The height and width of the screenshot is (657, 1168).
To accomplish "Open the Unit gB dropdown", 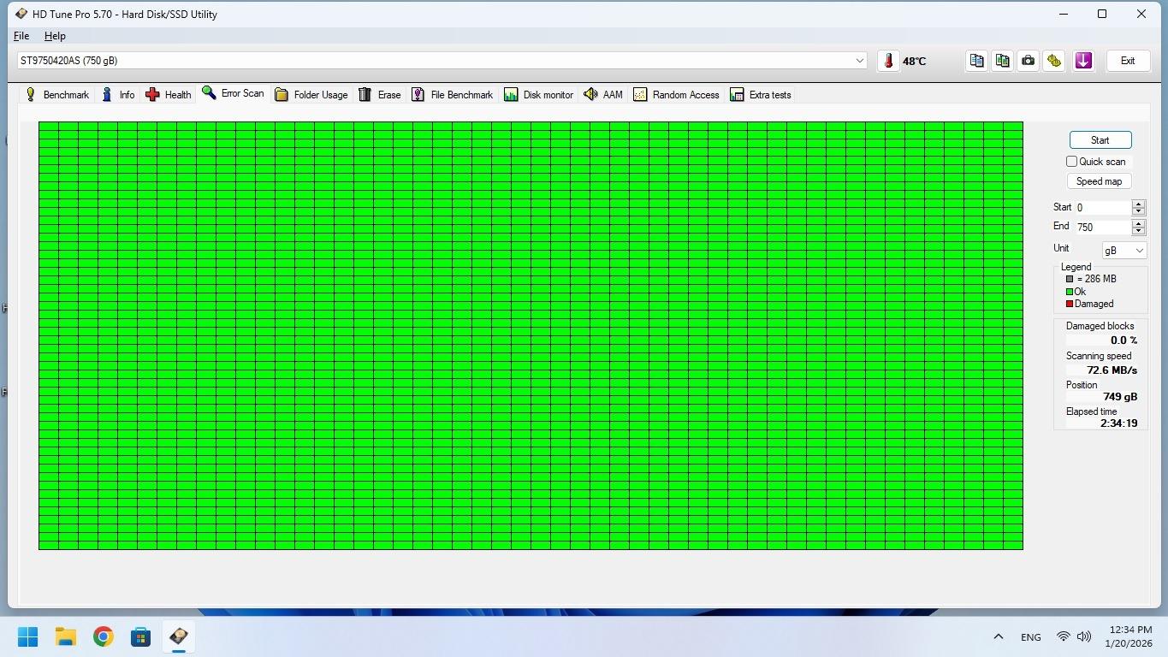I will click(x=1124, y=251).
